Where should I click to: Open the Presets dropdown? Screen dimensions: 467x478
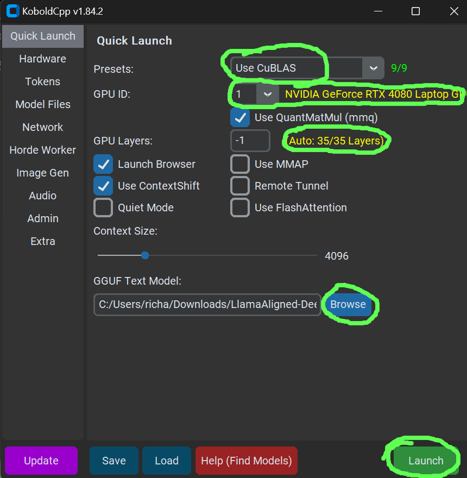coord(374,68)
